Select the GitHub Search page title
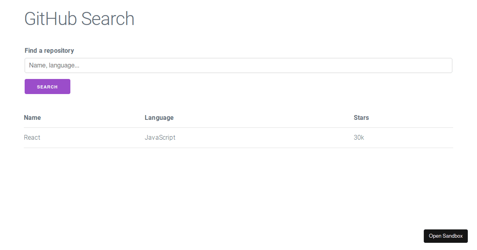The image size is (477, 250). click(79, 18)
